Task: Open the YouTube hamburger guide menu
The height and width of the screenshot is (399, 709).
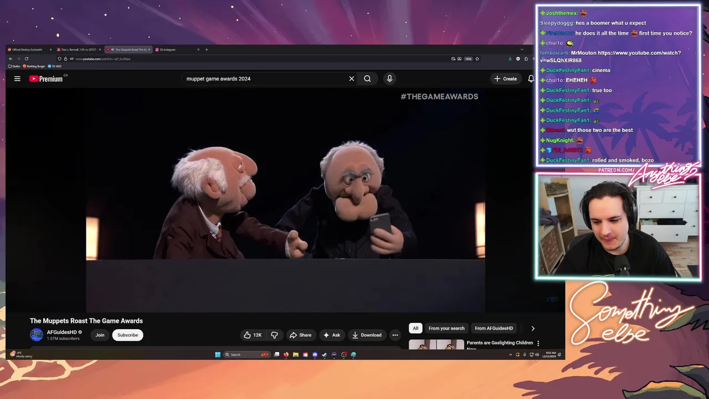Action: coord(17,79)
